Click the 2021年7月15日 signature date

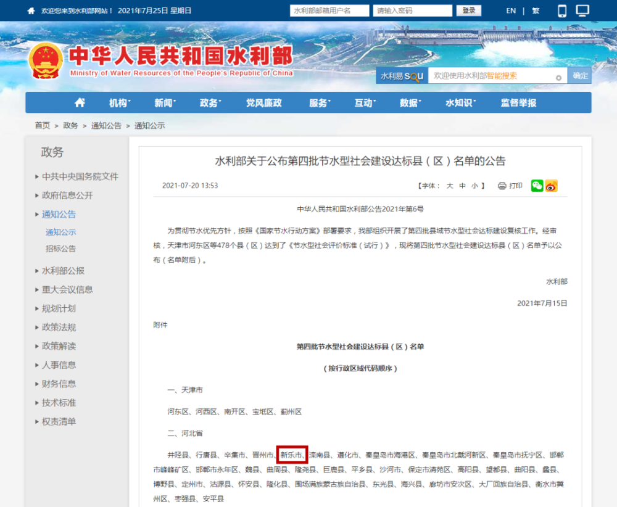(x=542, y=303)
